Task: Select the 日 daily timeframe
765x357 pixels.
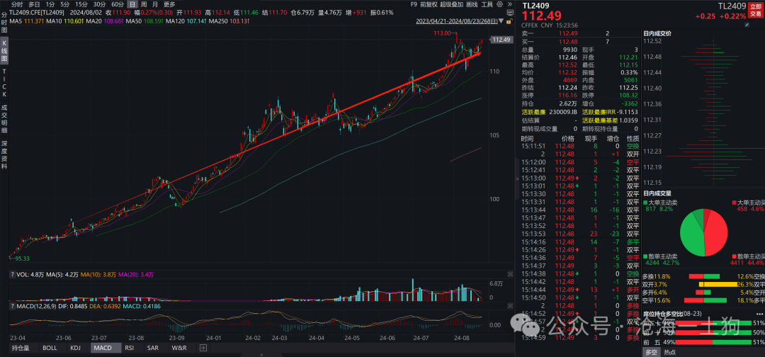Action: point(132,4)
